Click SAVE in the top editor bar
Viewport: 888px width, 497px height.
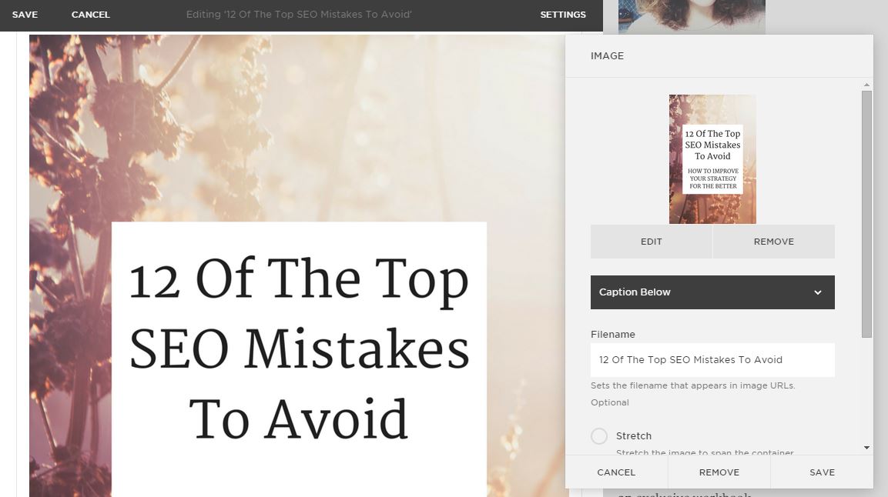coord(25,15)
